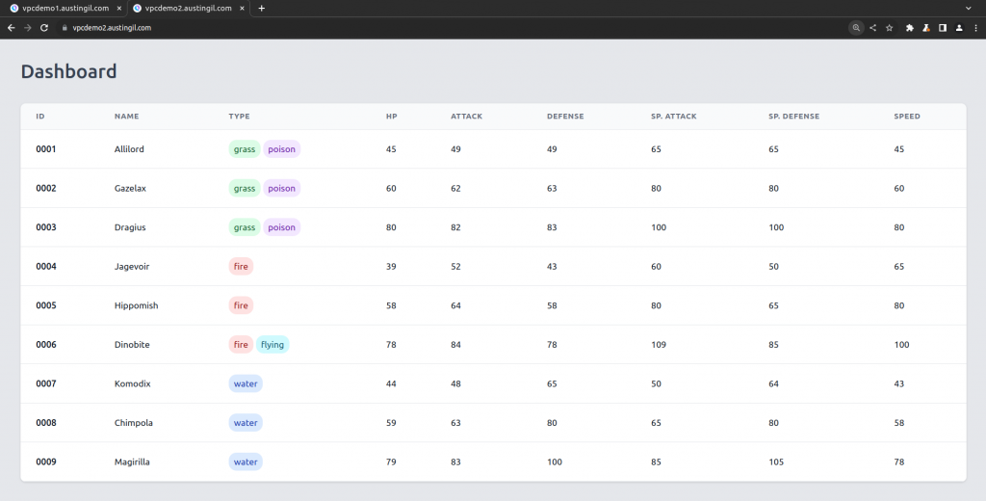986x501 pixels.
Task: Click the flying badge in Dinobite row
Action: [x=272, y=344]
